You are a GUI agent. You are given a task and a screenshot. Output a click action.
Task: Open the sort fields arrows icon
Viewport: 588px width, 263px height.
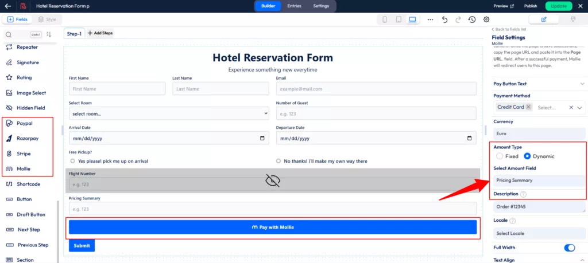pyautogui.click(x=49, y=35)
